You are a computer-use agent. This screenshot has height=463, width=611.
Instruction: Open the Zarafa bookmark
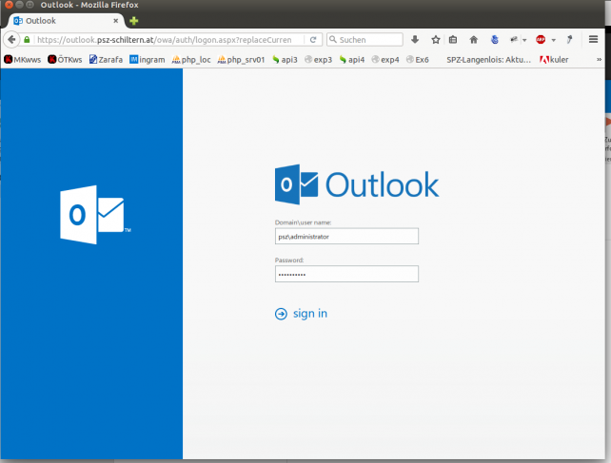pos(107,59)
